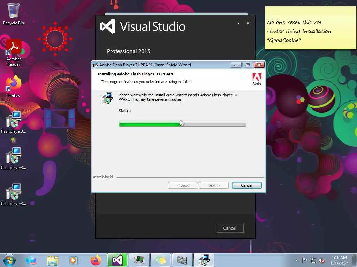Click Cancel in the InstallShield Wizard
357x267 pixels.
[246, 185]
